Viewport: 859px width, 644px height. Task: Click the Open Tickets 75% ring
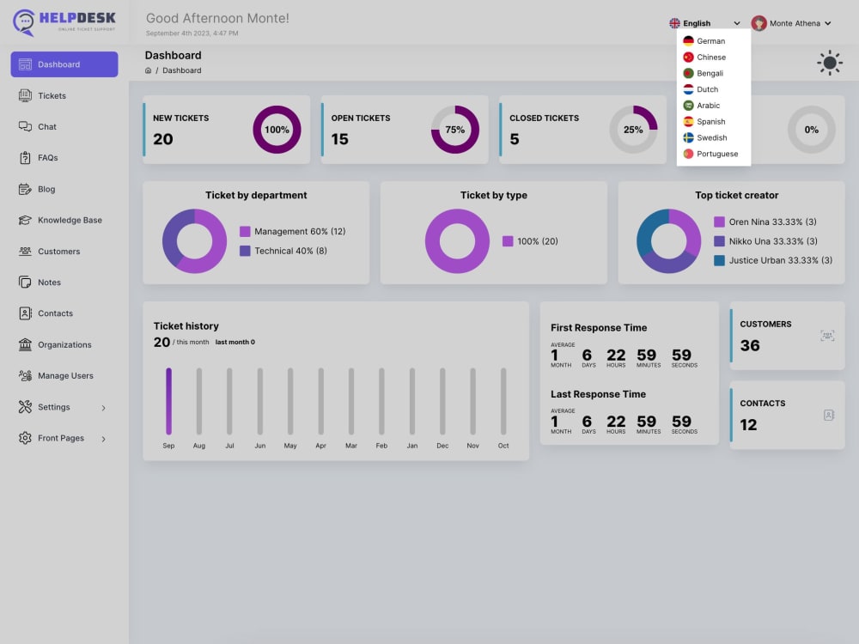pos(454,130)
